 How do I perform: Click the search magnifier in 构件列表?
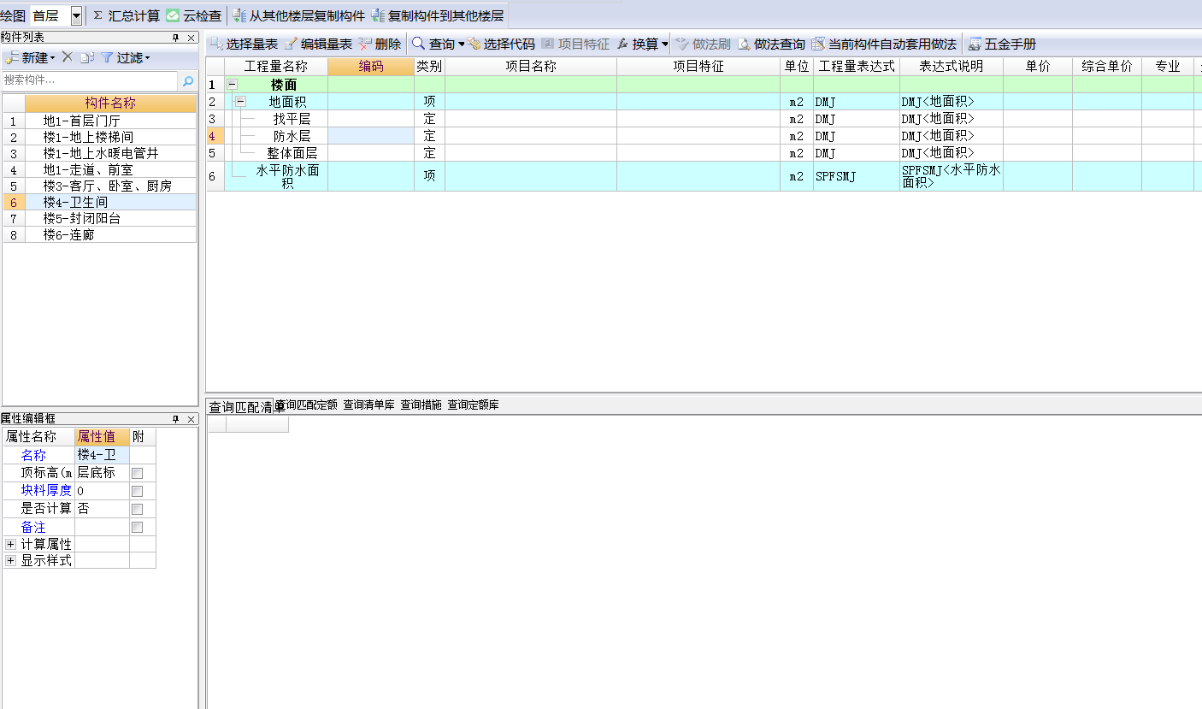click(188, 80)
